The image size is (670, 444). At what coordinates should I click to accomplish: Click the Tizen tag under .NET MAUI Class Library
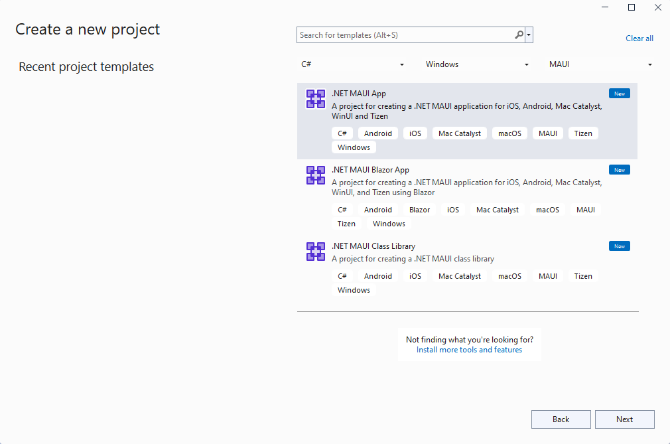coord(582,275)
